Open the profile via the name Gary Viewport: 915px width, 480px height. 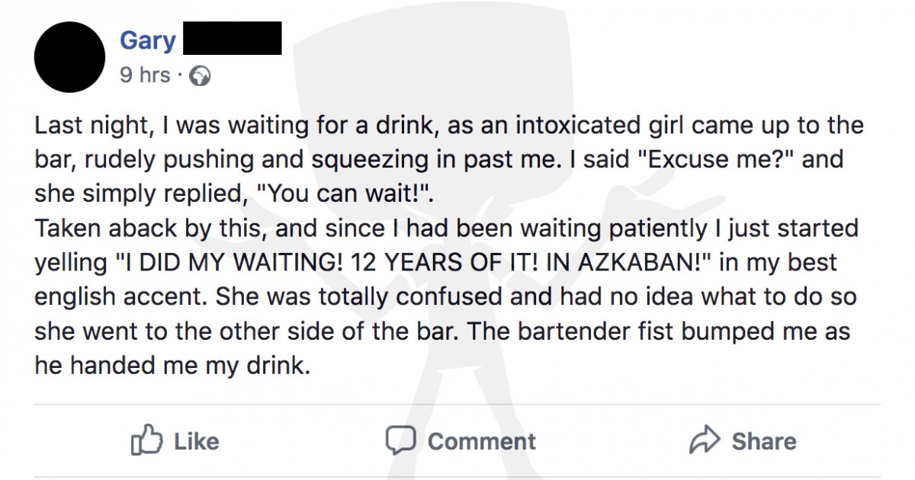coord(148,40)
